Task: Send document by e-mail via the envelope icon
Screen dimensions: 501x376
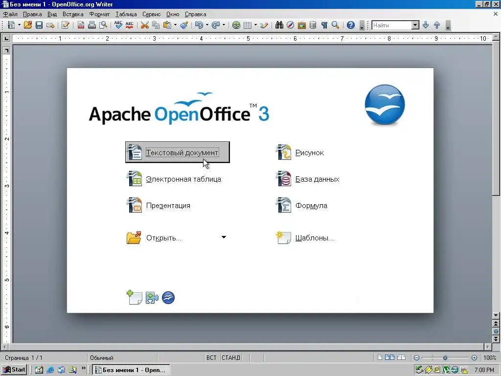Action: (x=50, y=25)
